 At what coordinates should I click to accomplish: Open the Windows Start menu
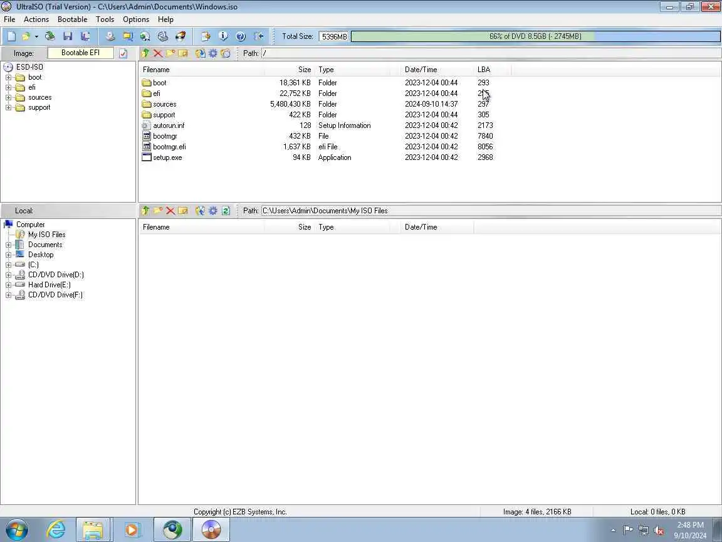[x=16, y=530]
